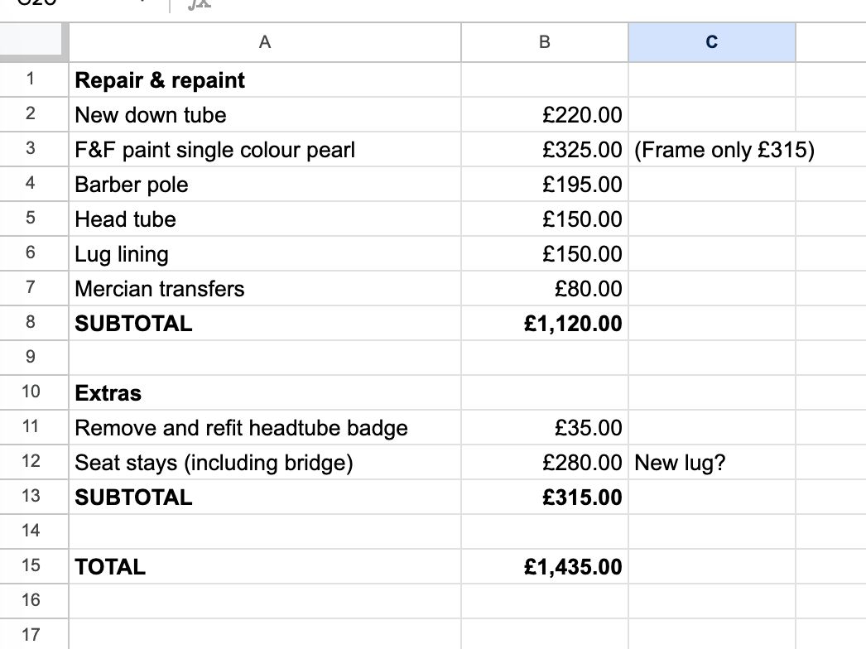Select column B header

[544, 42]
